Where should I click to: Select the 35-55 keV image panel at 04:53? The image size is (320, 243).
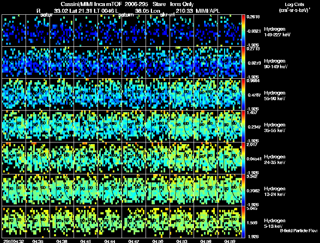[182, 126]
